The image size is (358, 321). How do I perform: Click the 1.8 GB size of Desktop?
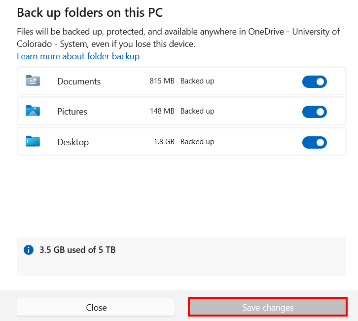164,142
